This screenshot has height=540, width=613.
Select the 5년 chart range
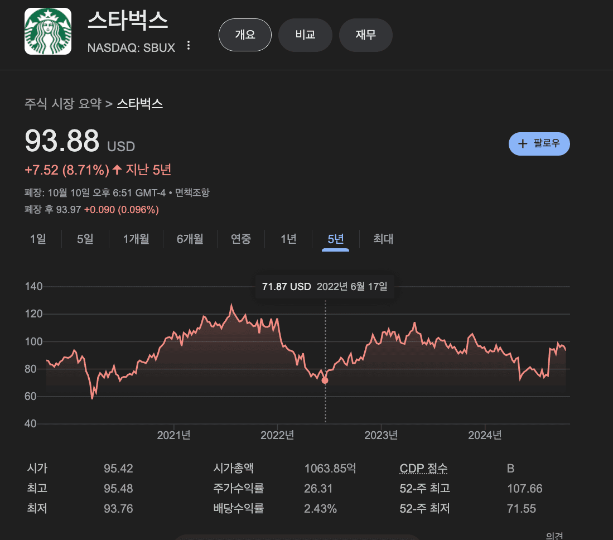click(335, 239)
